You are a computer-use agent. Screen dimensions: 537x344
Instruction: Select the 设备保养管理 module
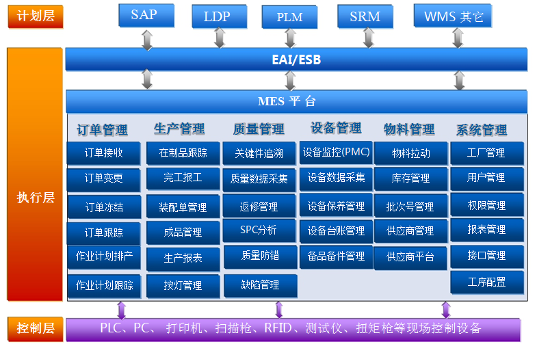[336, 205]
